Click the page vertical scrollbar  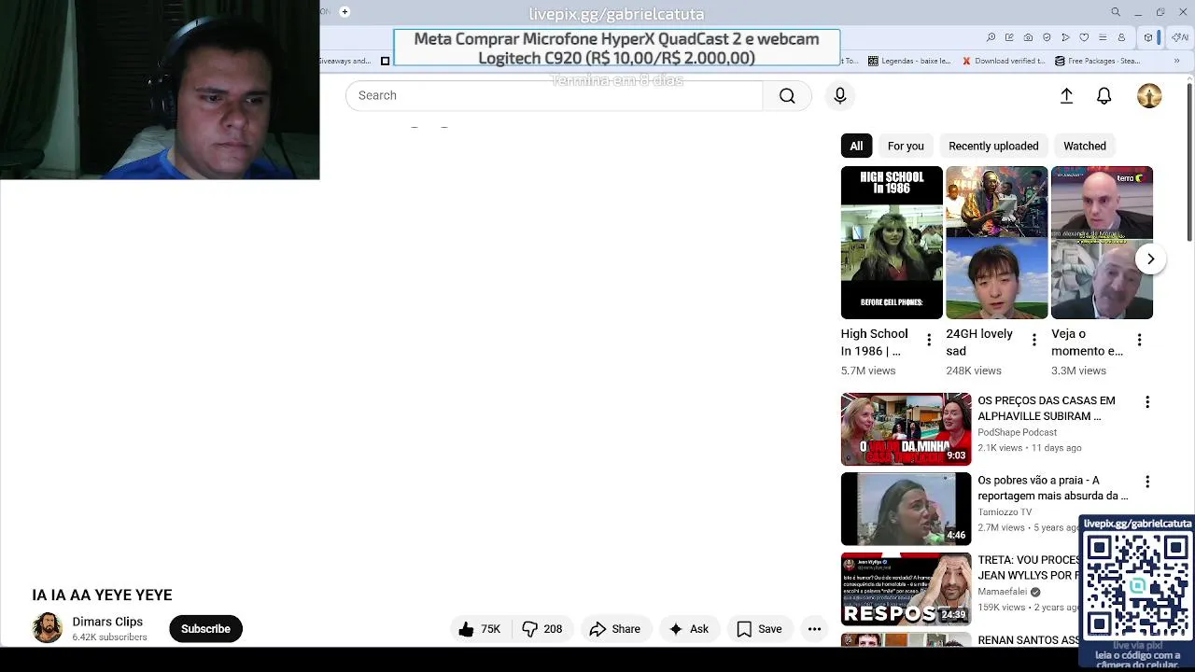[1189, 163]
